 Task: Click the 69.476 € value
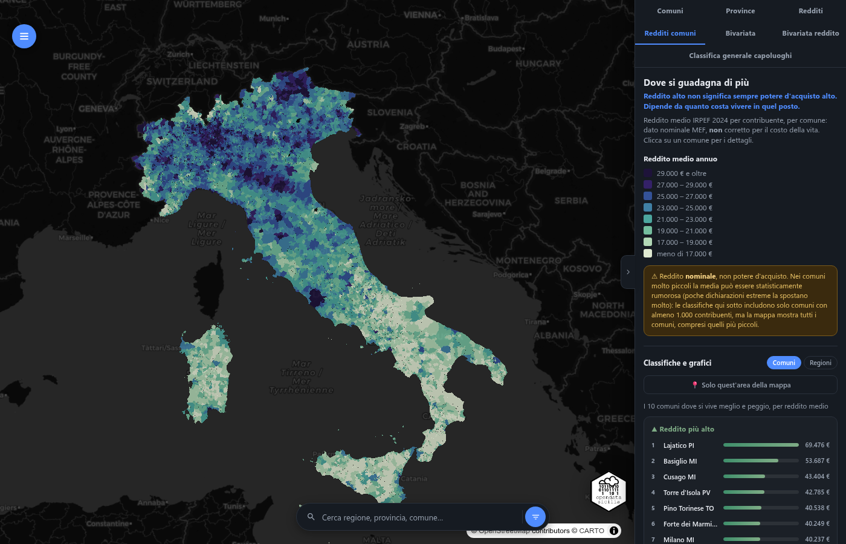[817, 445]
